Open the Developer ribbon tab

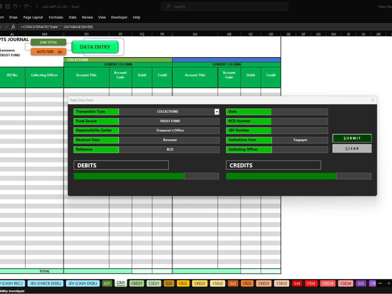click(119, 17)
